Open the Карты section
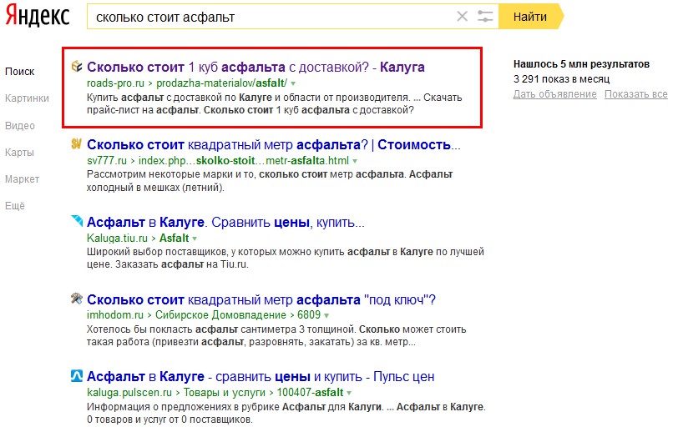Viewport: 673px width, 437px height. (x=19, y=153)
